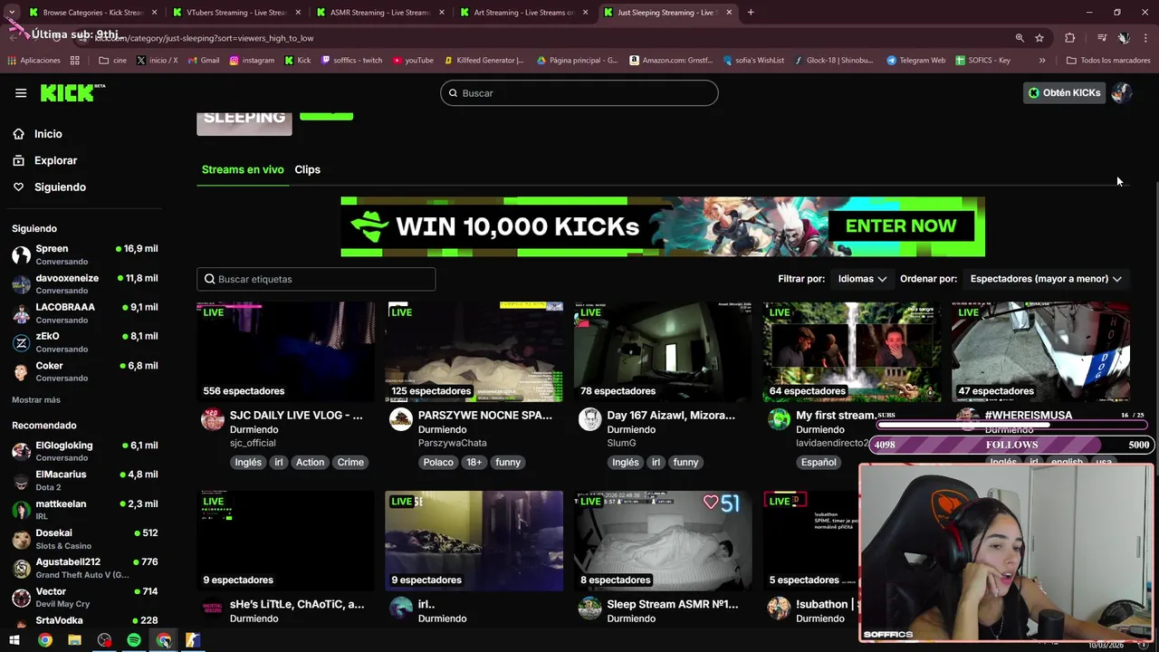Open the Todos los marcadores folder
The image size is (1159, 652).
pyautogui.click(x=1108, y=61)
